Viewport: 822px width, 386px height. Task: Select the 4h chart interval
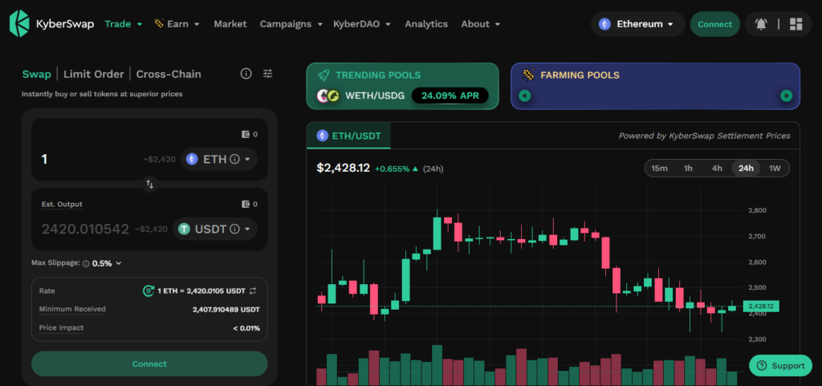click(717, 169)
